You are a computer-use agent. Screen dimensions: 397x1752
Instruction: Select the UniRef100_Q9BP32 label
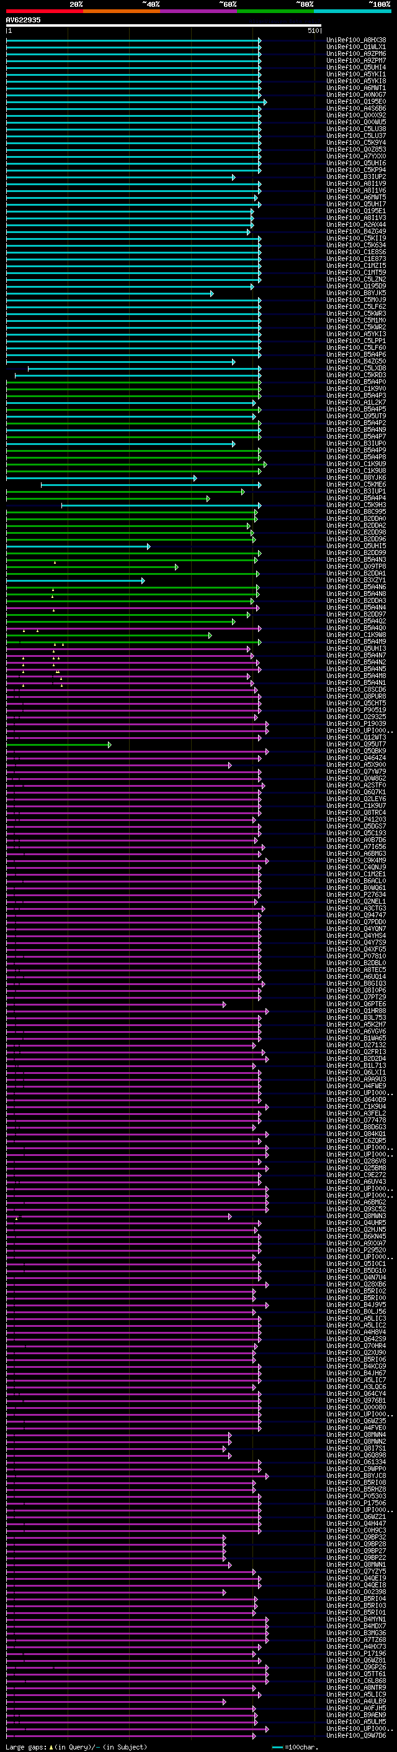[356, 1538]
